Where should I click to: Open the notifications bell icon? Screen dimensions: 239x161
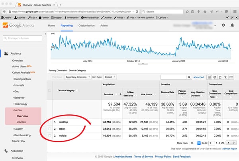(x=232, y=25)
